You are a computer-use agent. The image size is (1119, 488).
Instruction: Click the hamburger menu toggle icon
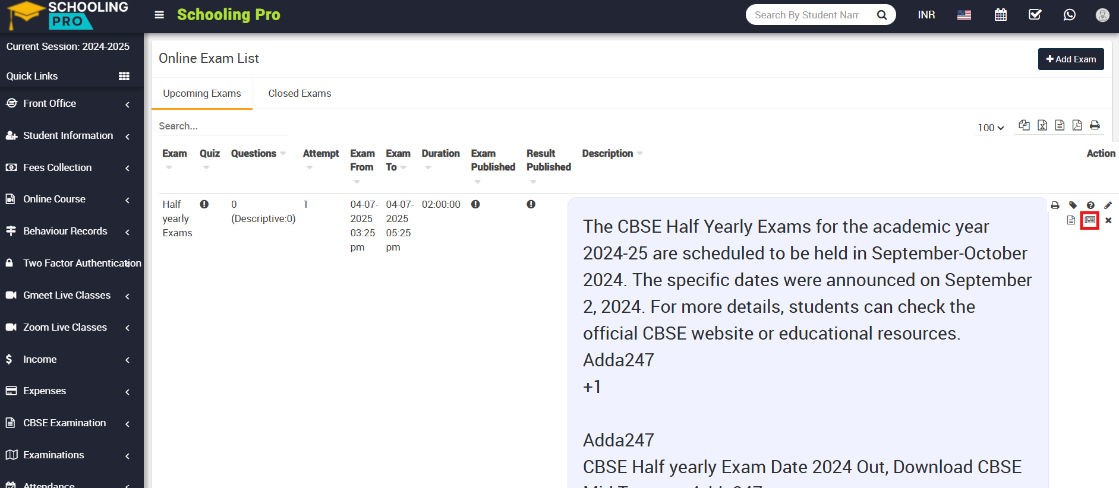159,15
